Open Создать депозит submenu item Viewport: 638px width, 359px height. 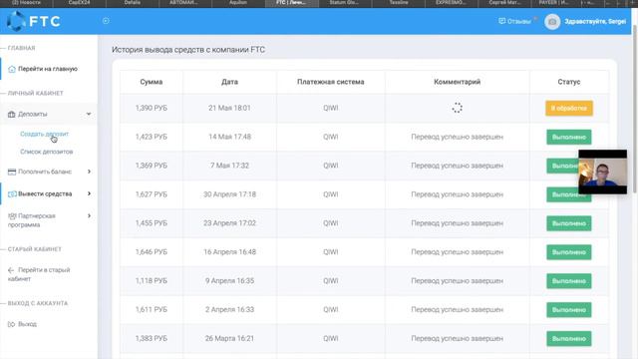(x=44, y=134)
